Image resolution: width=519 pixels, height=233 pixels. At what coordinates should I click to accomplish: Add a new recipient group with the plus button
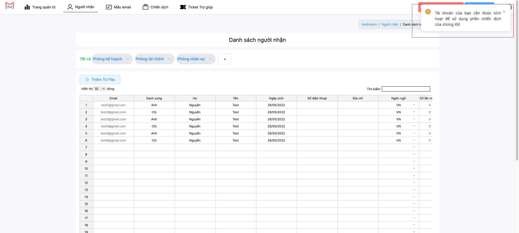(x=225, y=59)
